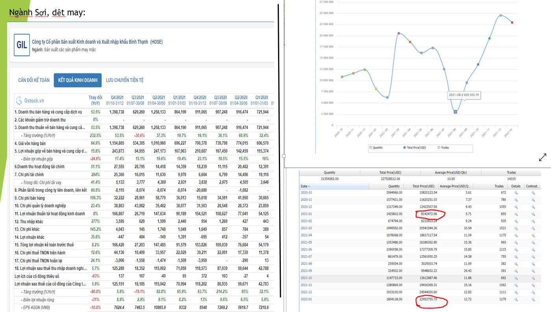The width and height of the screenshot is (551, 312).
Task: Select the Q4/2021 column header
Action: coord(116,100)
